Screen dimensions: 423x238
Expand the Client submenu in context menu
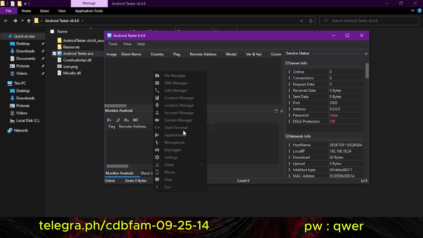(x=202, y=165)
